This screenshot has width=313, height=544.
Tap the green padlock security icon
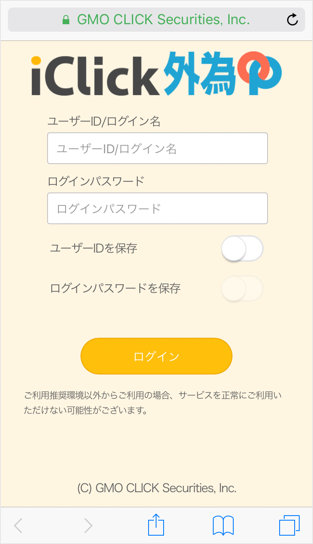point(66,20)
